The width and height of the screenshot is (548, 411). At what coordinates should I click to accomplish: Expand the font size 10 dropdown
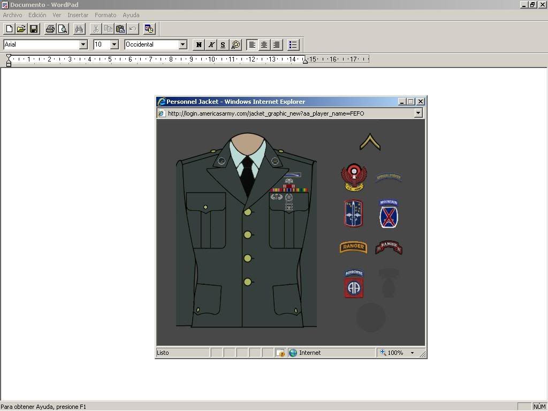point(115,44)
